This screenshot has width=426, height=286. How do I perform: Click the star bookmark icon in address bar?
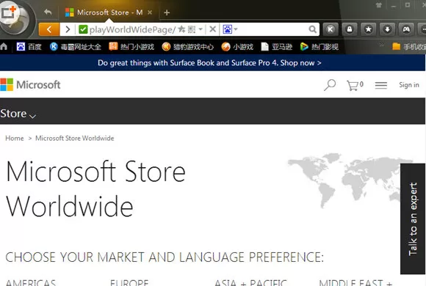[181, 29]
